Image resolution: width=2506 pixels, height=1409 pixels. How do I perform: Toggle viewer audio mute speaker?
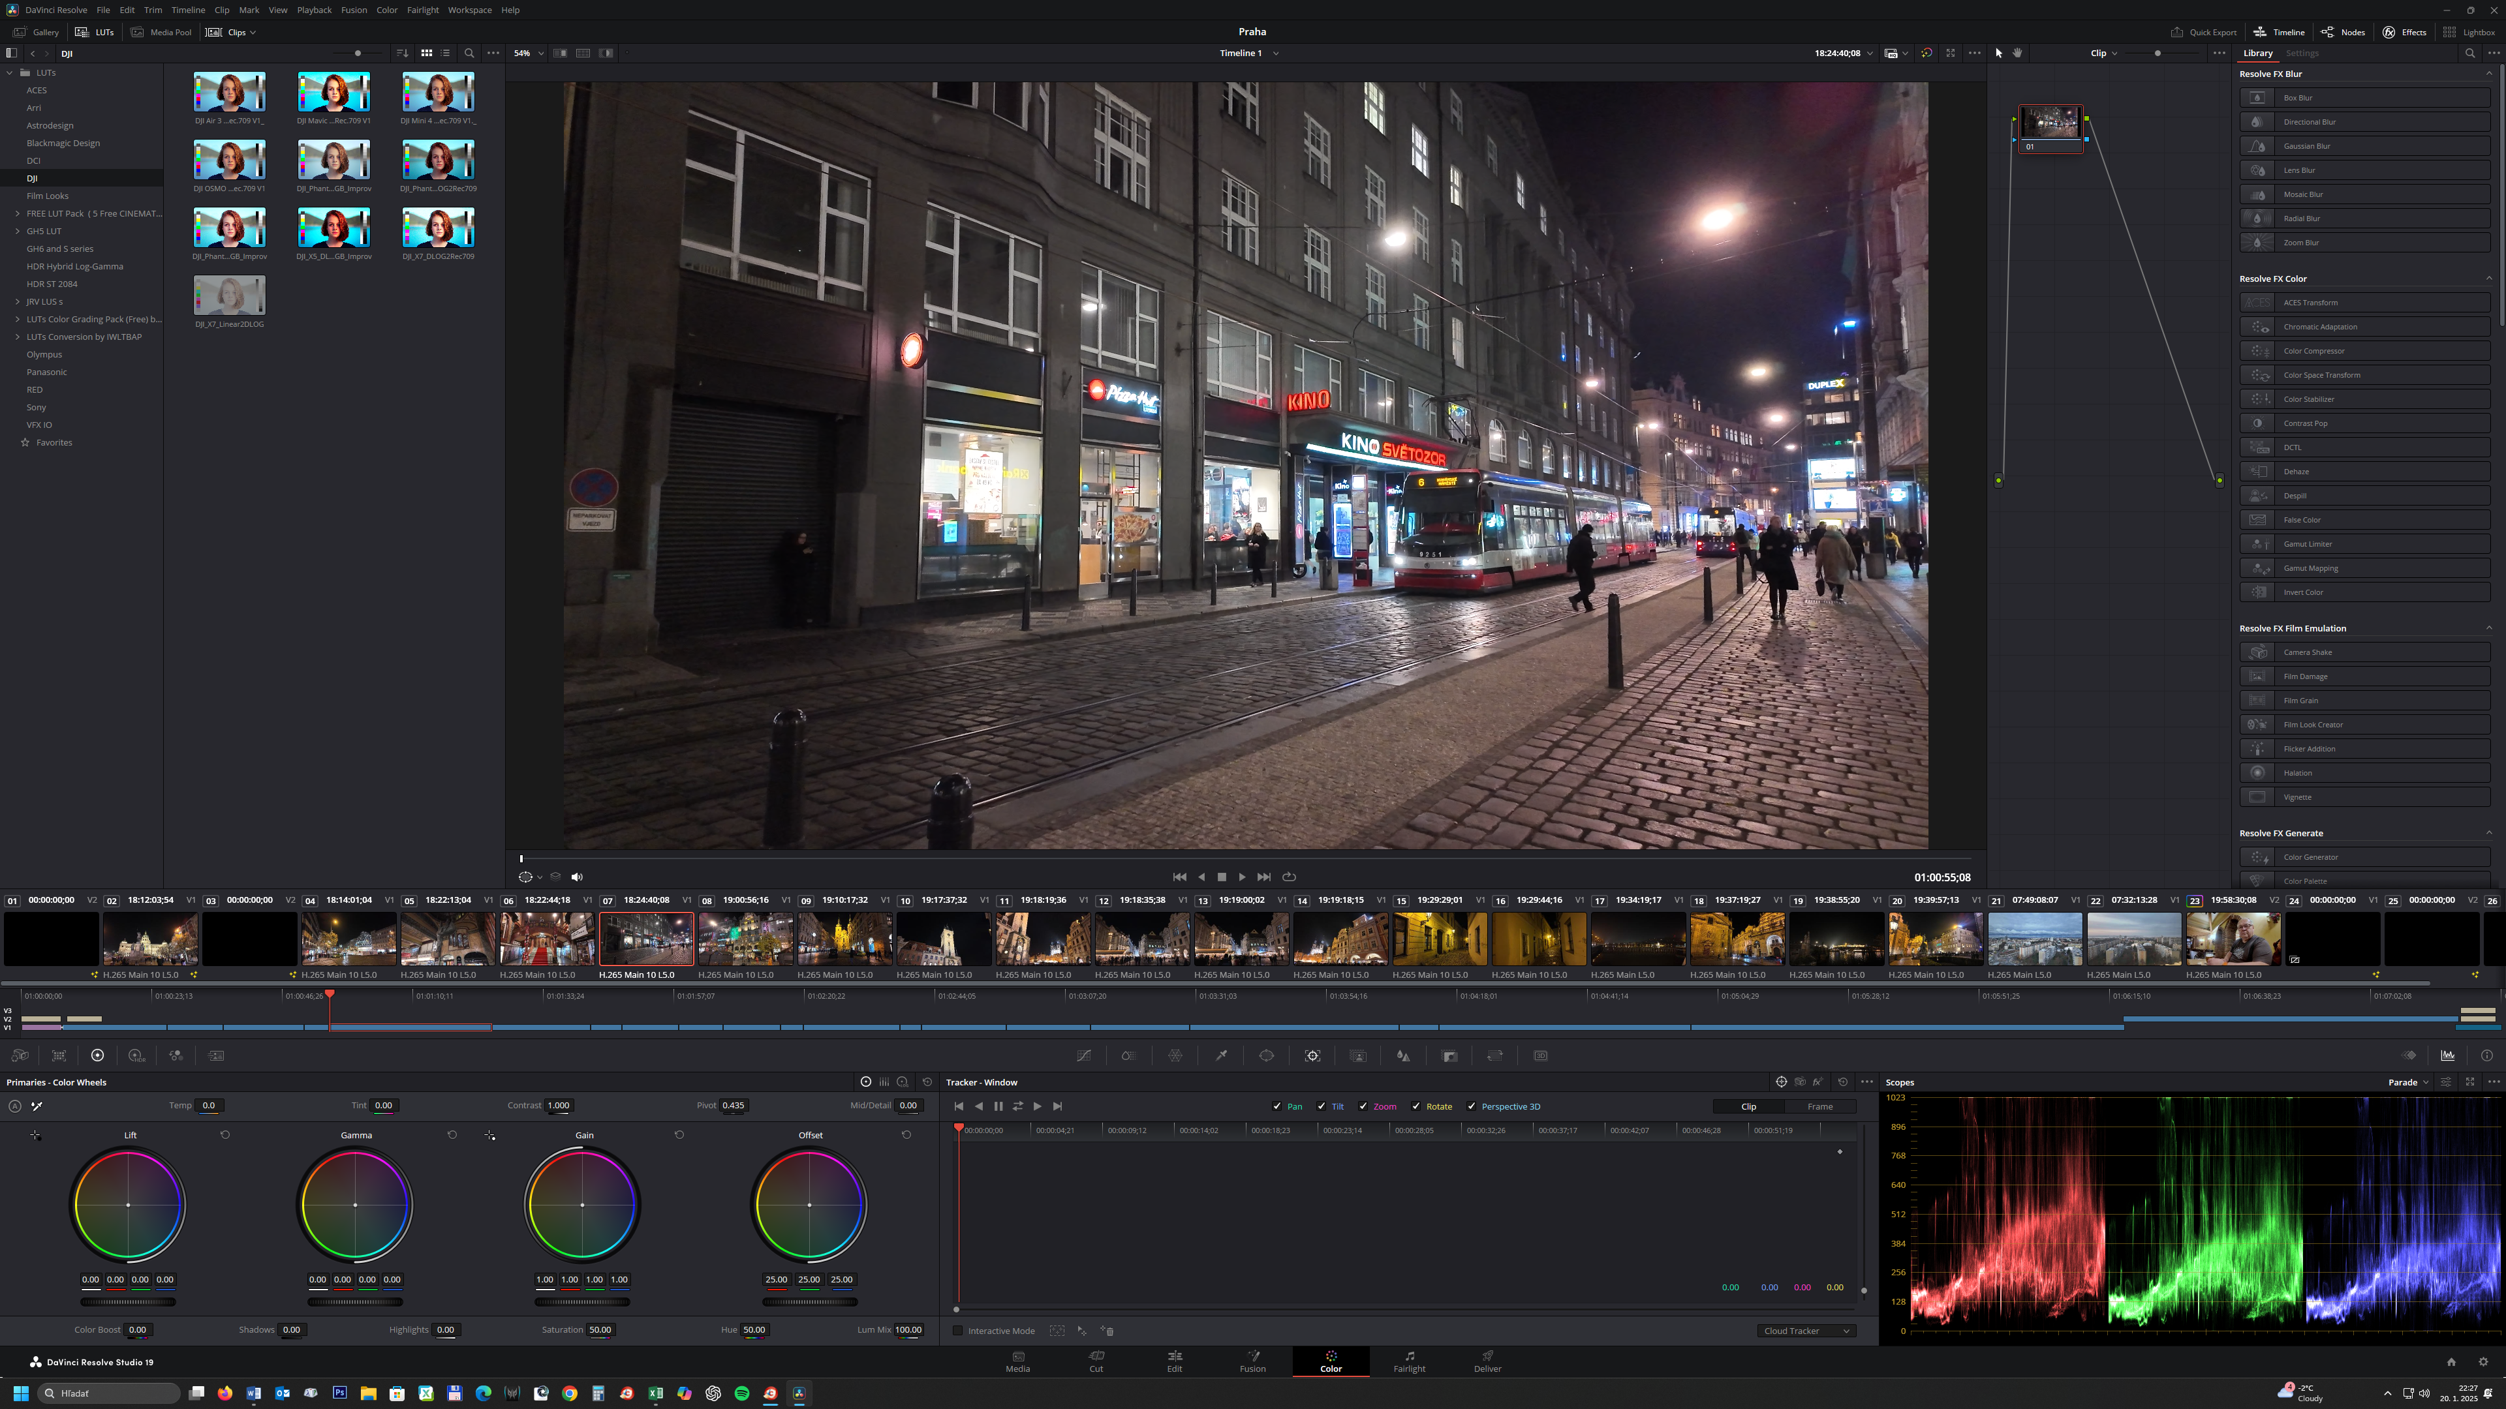(x=577, y=876)
